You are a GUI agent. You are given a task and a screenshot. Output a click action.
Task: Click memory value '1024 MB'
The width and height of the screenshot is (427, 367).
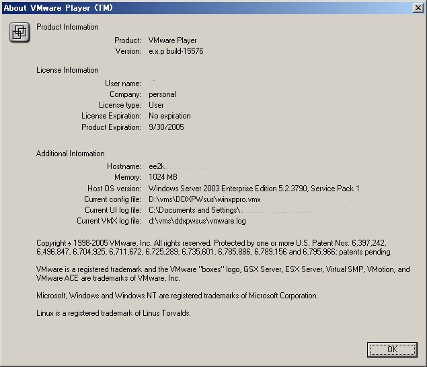163,177
